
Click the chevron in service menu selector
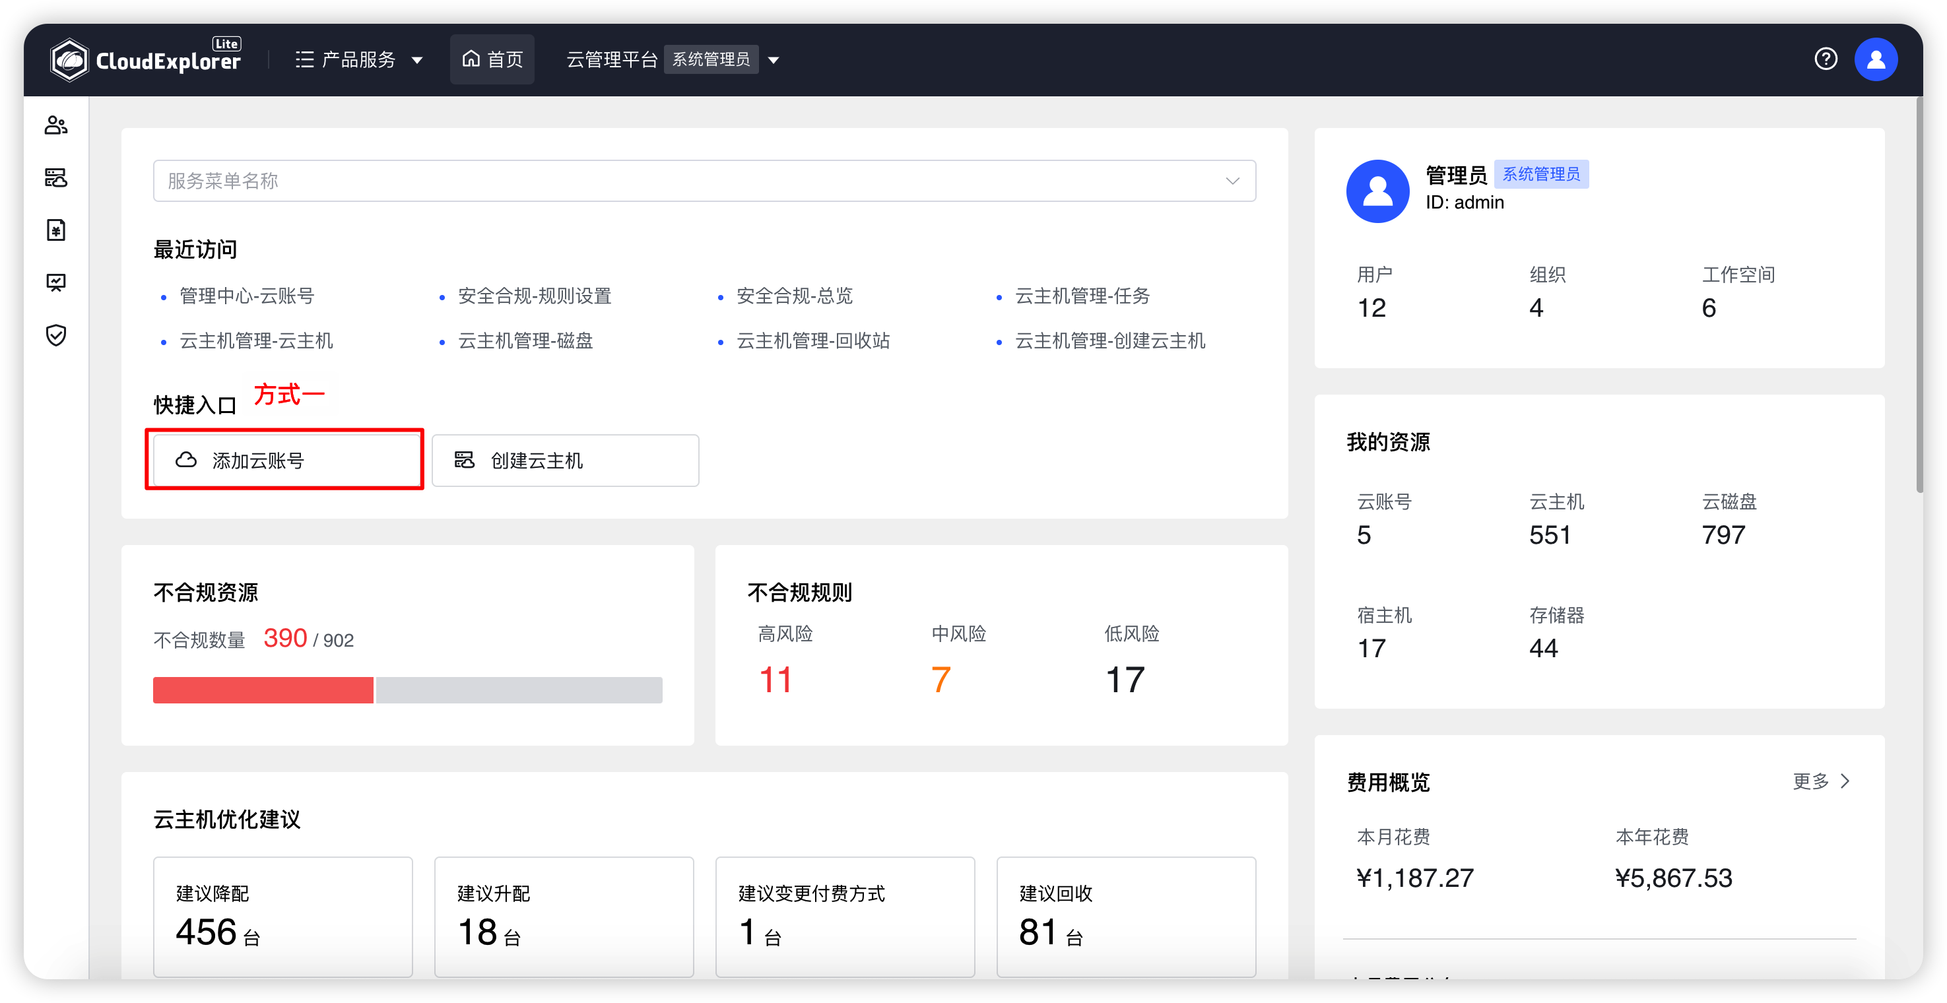pos(1232,181)
